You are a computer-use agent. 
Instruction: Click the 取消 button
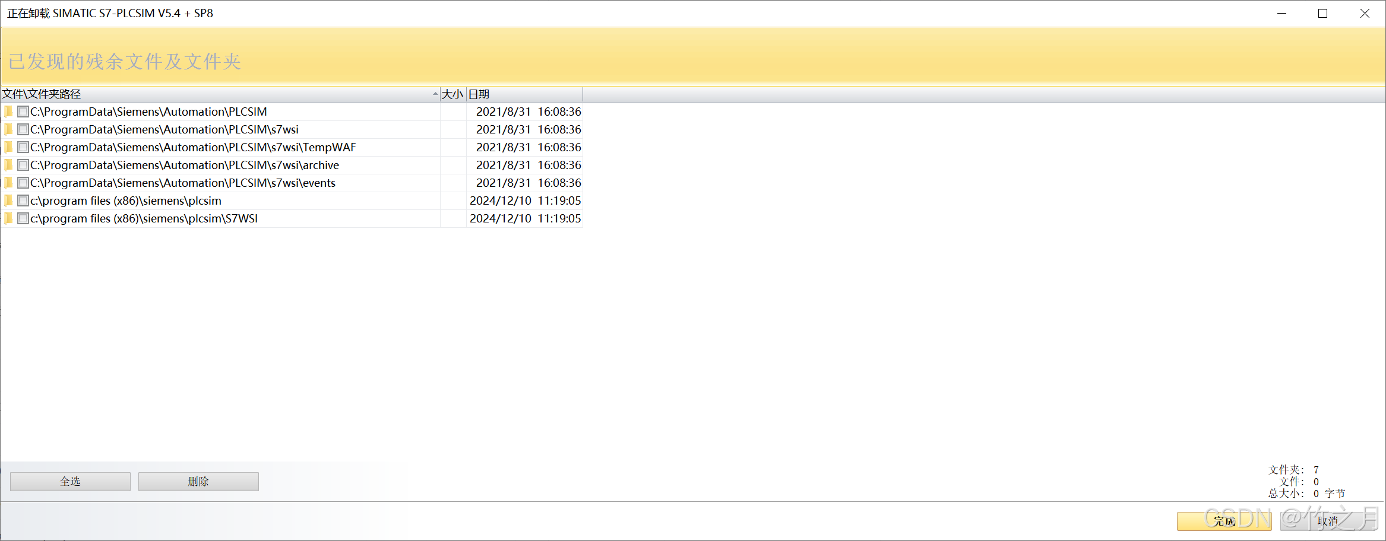coord(1328,521)
